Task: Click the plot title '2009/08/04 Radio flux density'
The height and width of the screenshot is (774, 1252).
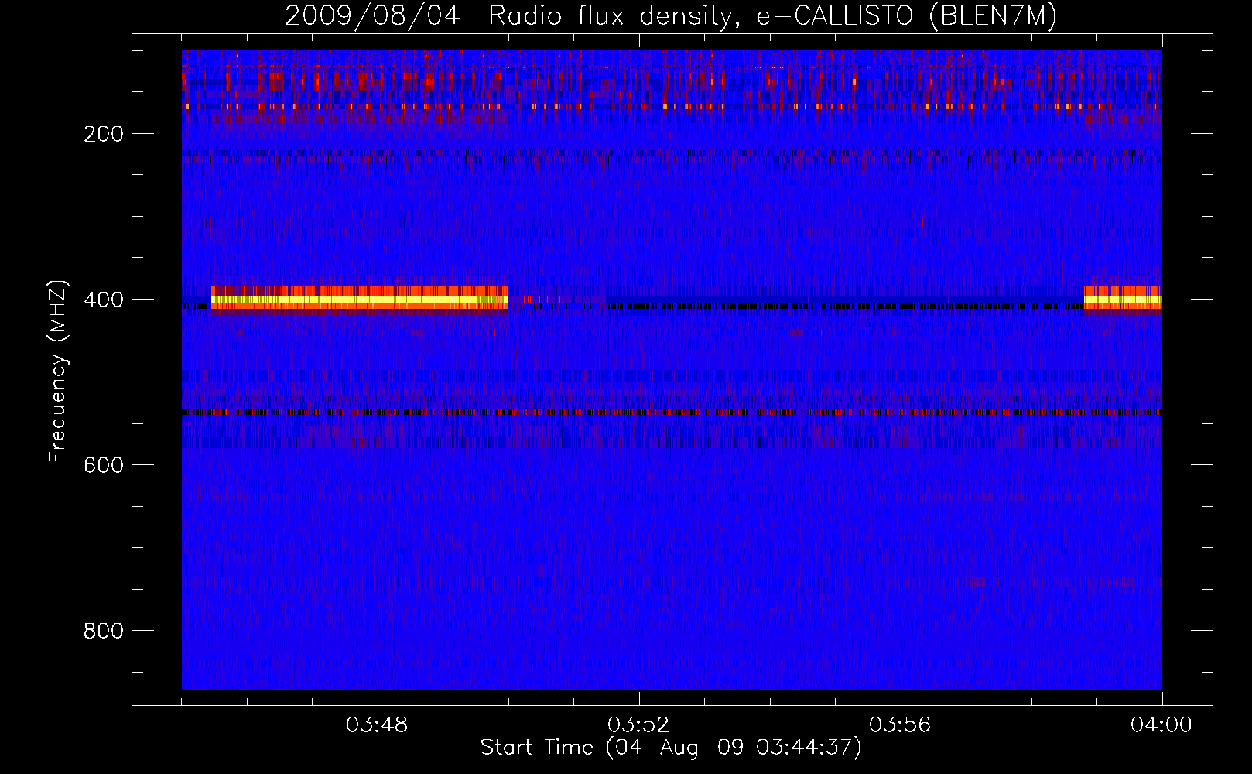Action: (670, 16)
